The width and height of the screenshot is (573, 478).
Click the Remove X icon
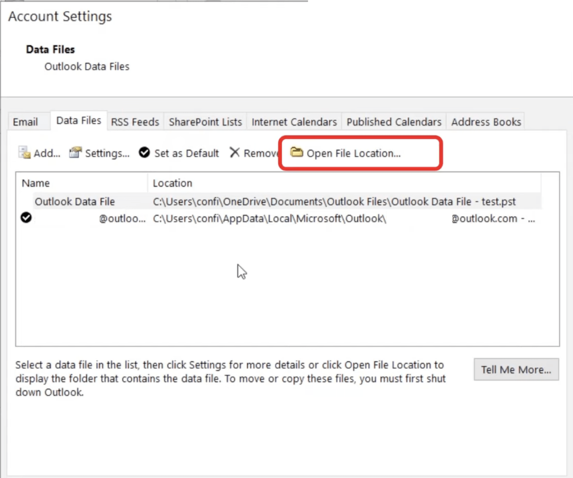235,152
